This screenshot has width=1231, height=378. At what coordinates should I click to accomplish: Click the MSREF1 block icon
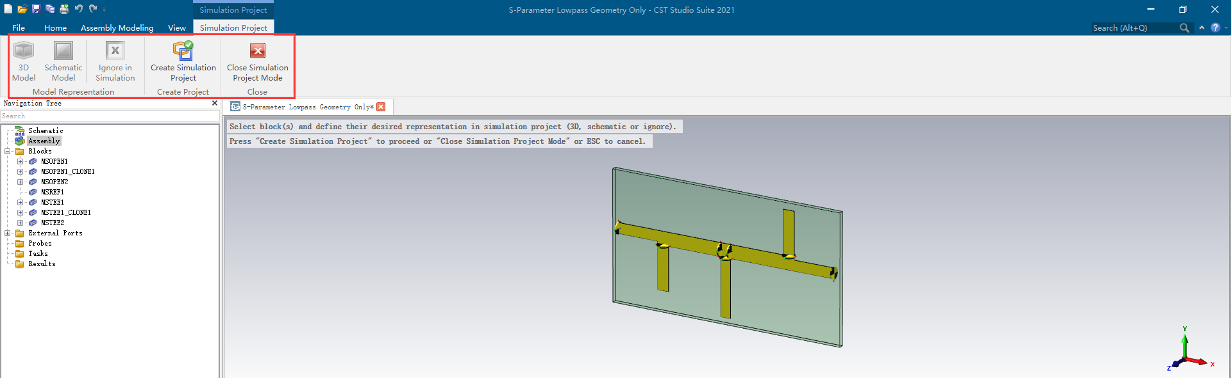33,192
